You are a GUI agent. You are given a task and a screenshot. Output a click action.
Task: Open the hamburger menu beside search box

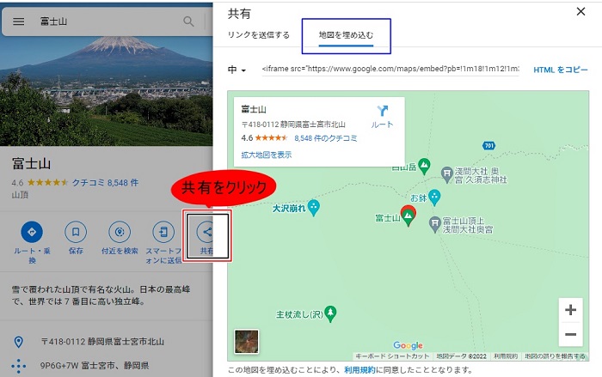(18, 21)
